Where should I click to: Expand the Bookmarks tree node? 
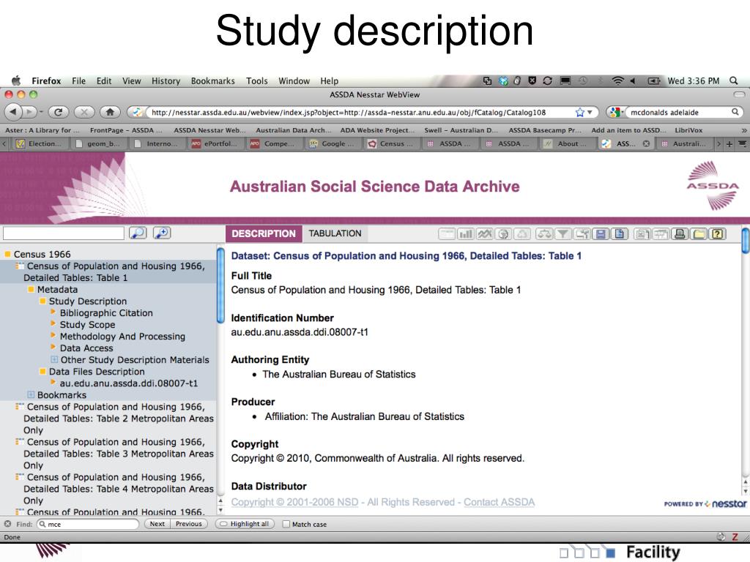point(31,394)
